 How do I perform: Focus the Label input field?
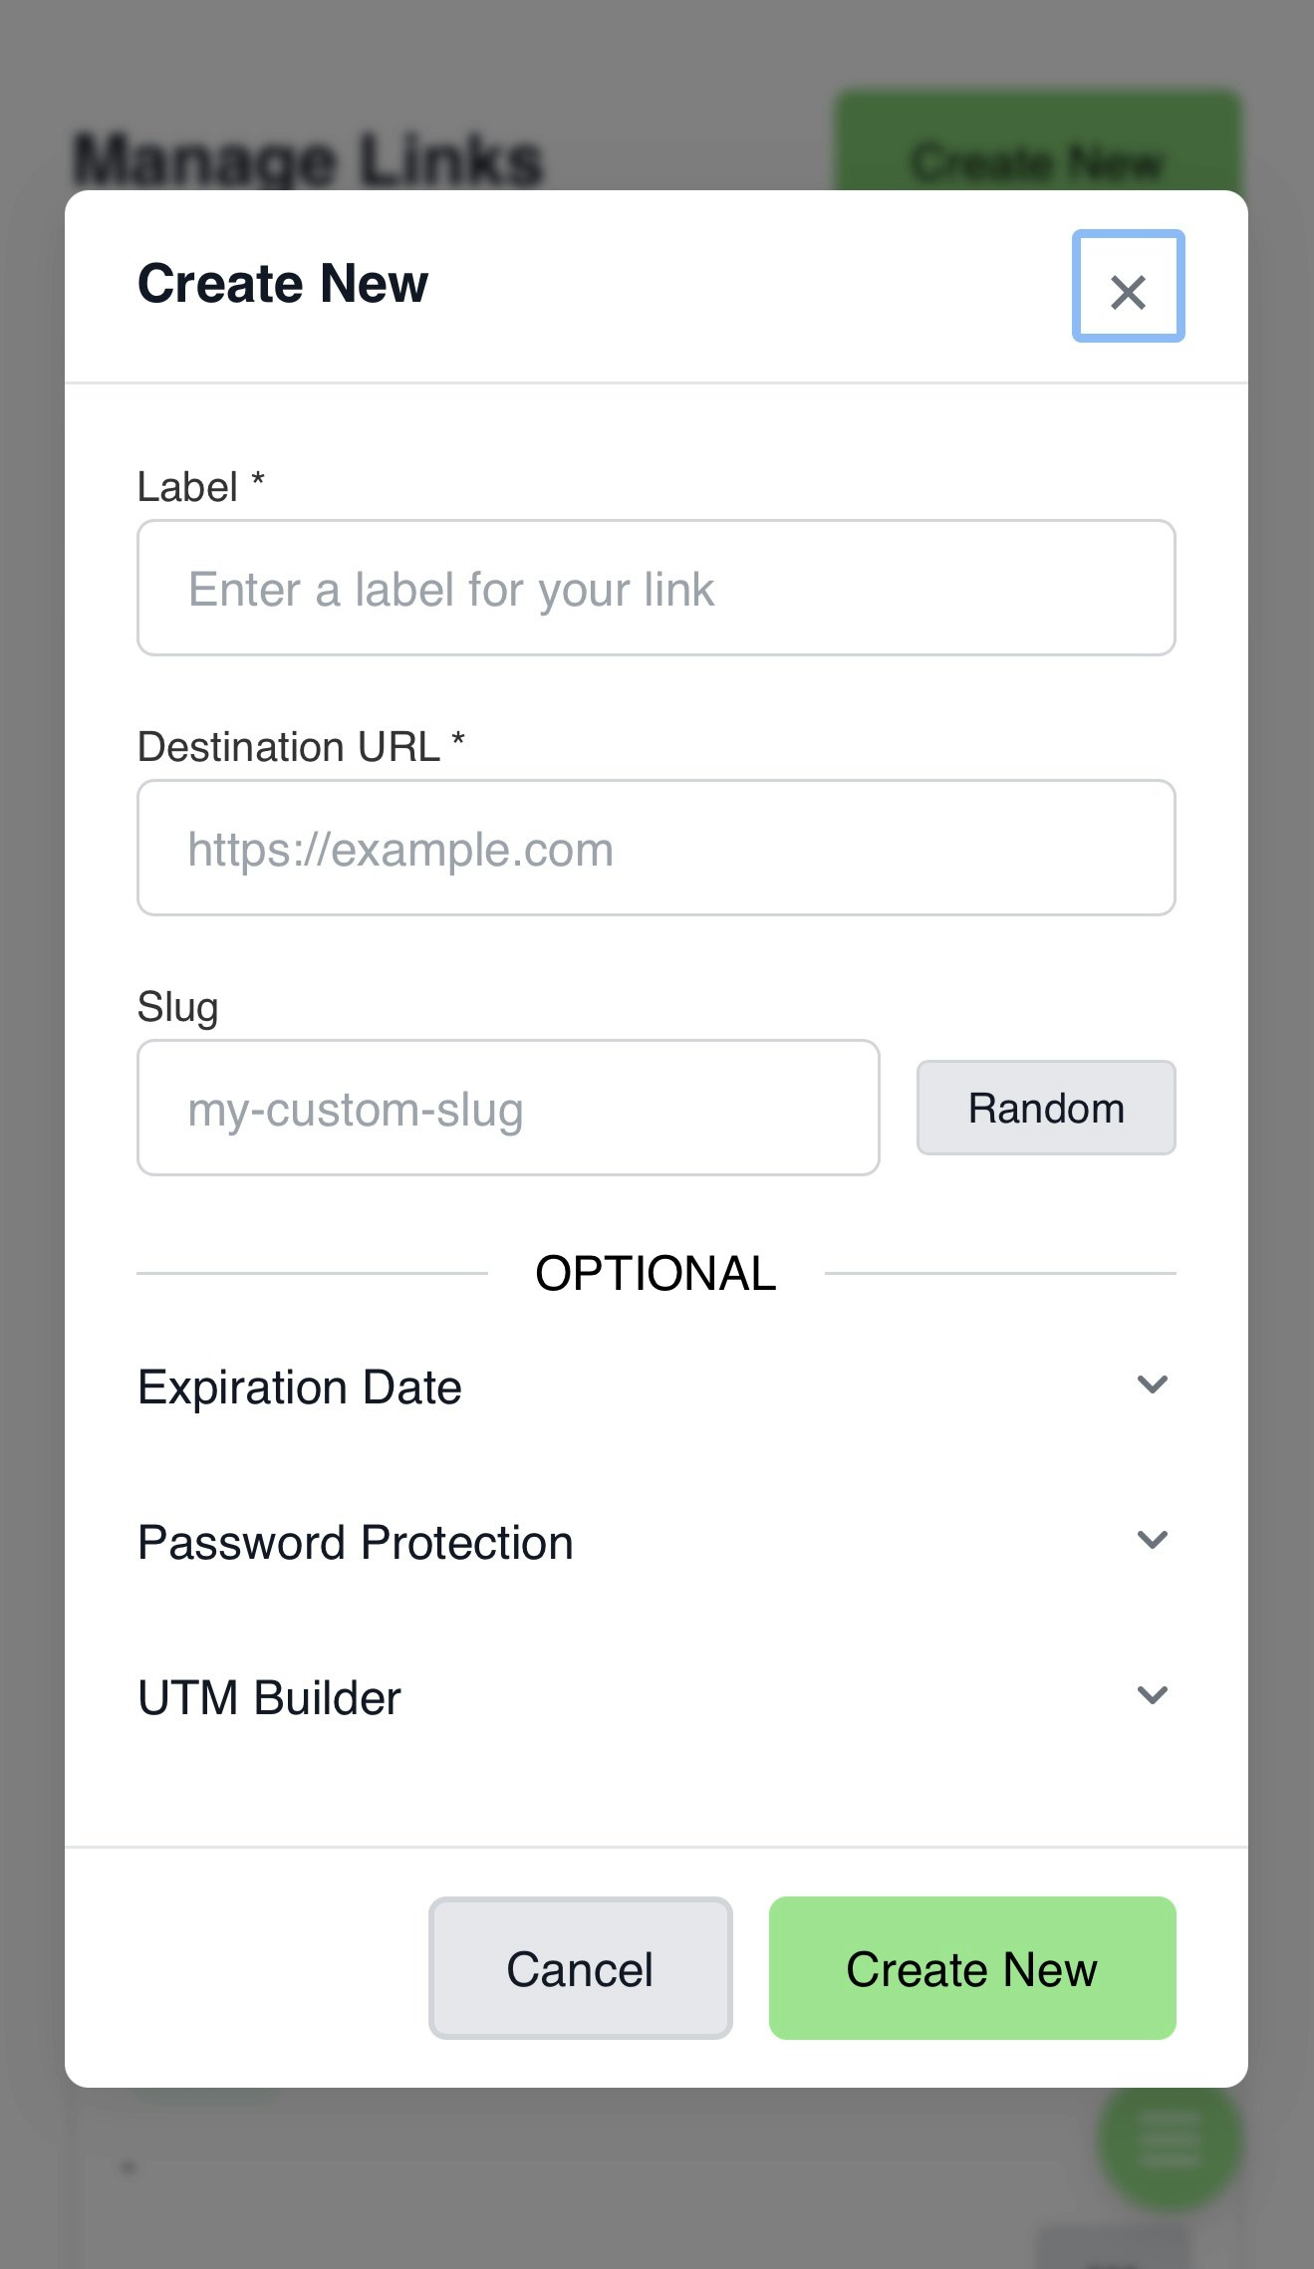(657, 588)
